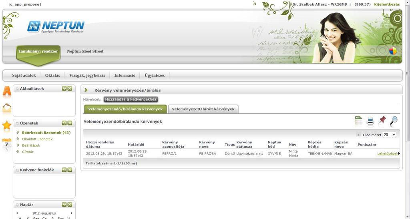410x219 pixels.
Task: Close the Aktualitások panel
Action: click(x=70, y=88)
